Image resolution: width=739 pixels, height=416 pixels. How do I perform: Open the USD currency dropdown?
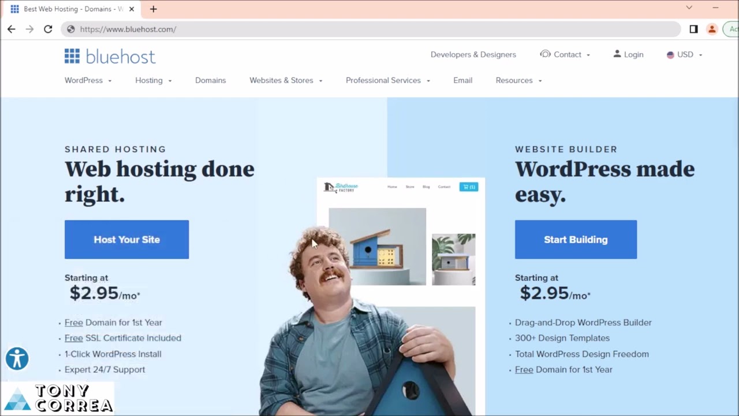(x=685, y=54)
